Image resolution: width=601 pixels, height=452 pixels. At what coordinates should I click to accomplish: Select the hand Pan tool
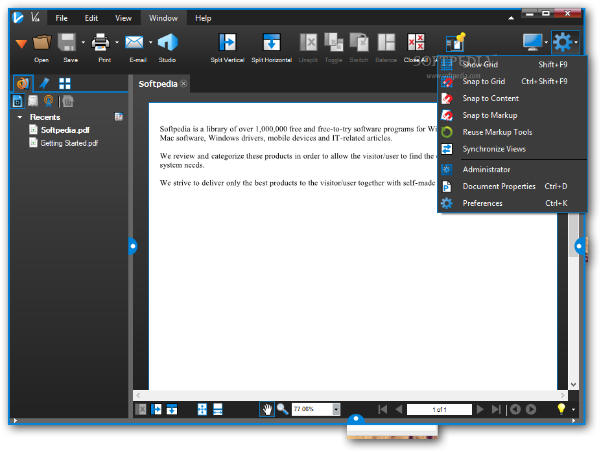click(267, 409)
